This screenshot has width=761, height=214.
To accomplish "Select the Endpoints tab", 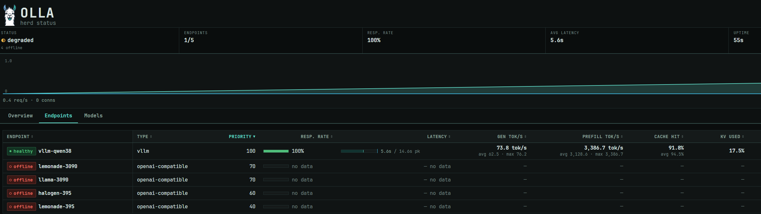I will point(58,116).
